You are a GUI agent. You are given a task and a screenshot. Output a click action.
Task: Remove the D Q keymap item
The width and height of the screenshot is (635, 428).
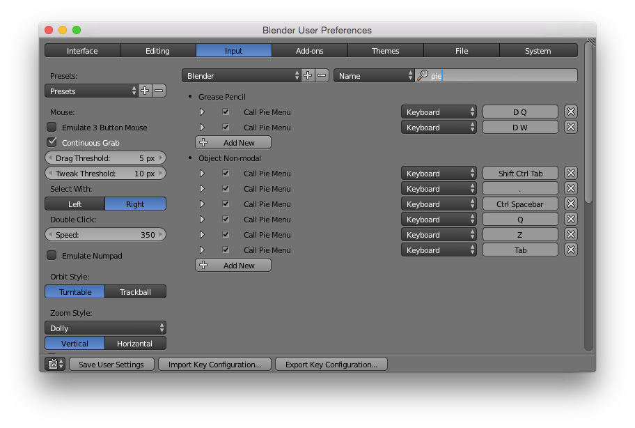tap(571, 112)
